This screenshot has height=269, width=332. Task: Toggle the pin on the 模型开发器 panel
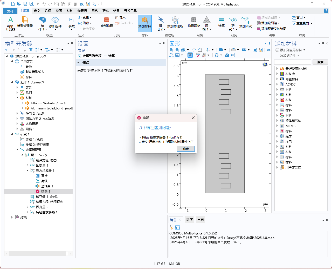pos(72,44)
